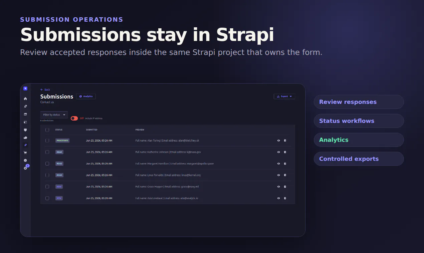424x253 pixels.
Task: Go back using the Back link
Action: point(45,90)
